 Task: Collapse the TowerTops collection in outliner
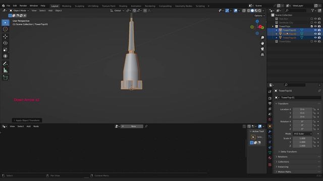(x=273, y=27)
